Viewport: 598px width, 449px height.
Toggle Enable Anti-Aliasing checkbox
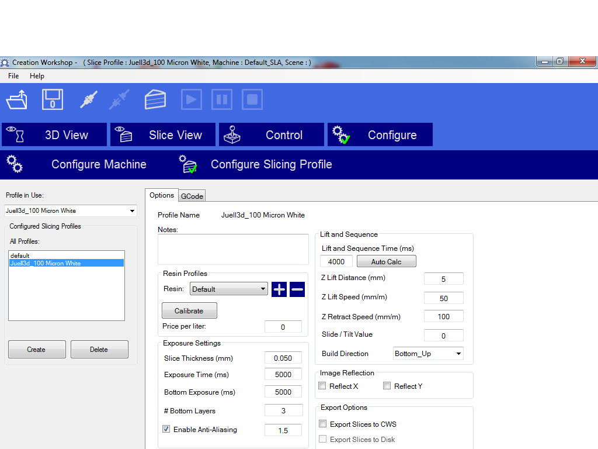pos(166,429)
